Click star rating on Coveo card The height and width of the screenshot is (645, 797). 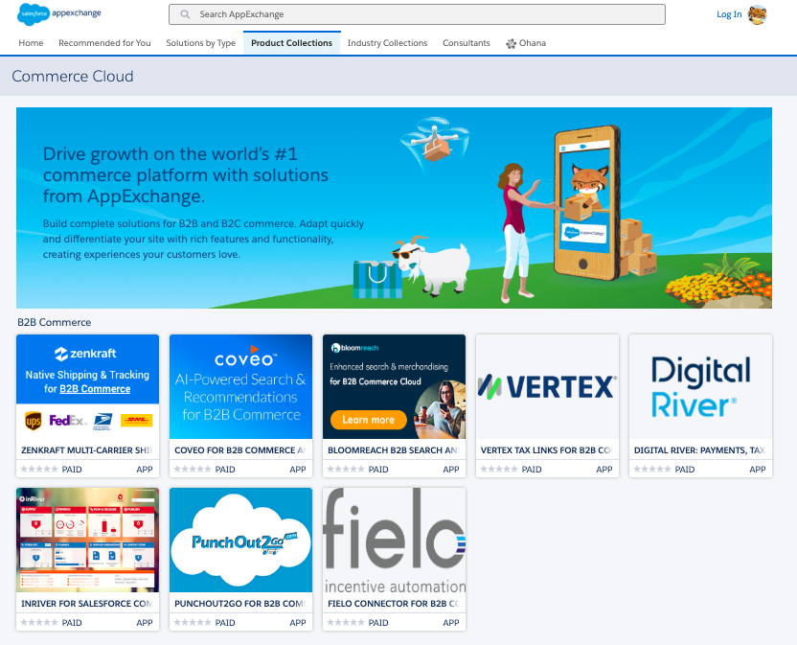click(193, 469)
